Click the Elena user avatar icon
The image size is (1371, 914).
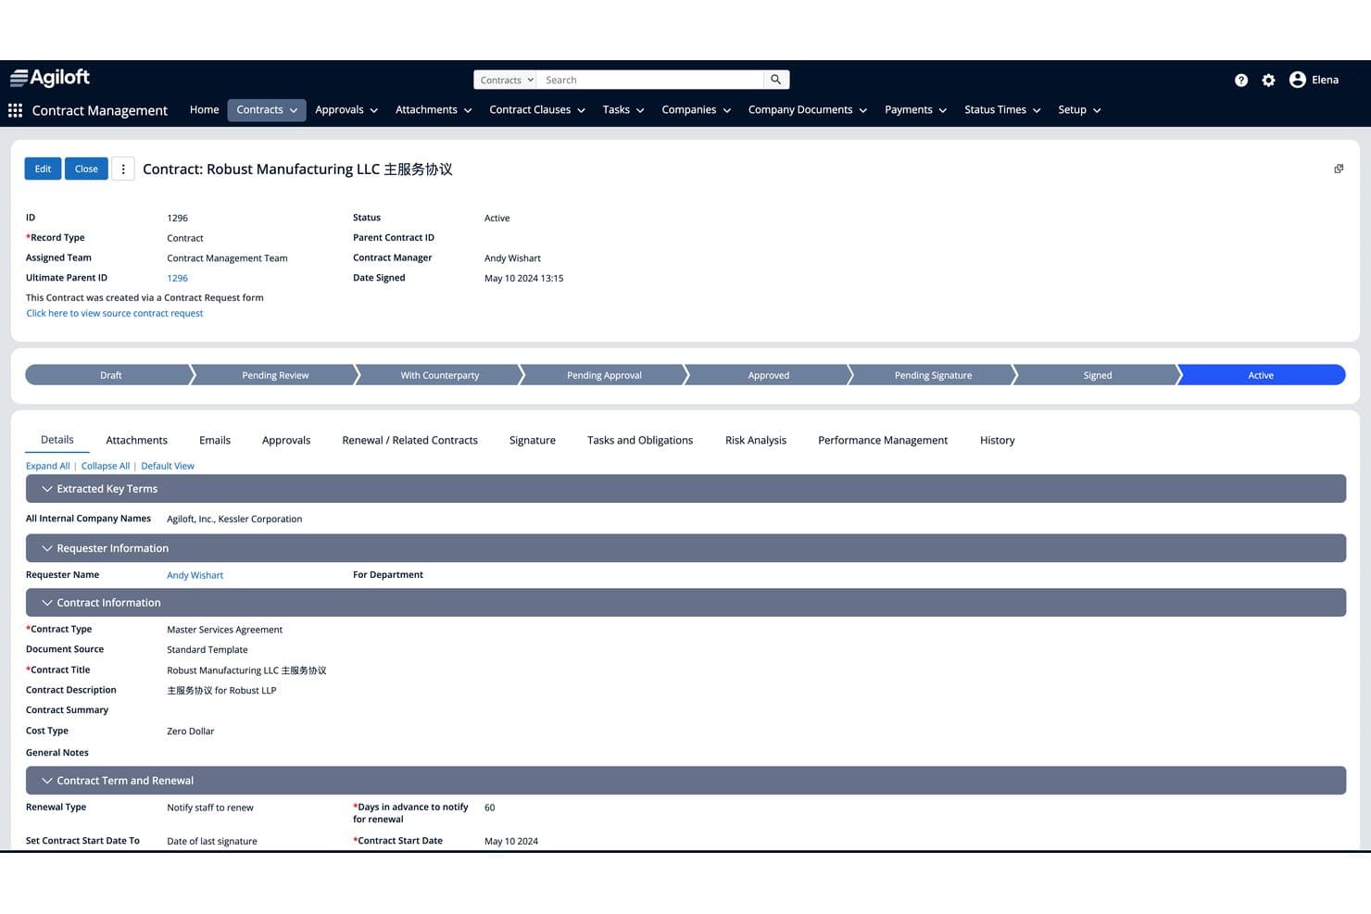pos(1297,80)
